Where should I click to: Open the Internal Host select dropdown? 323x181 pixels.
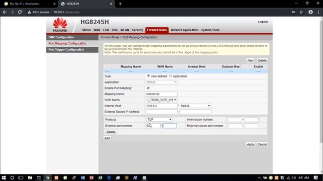(195, 106)
